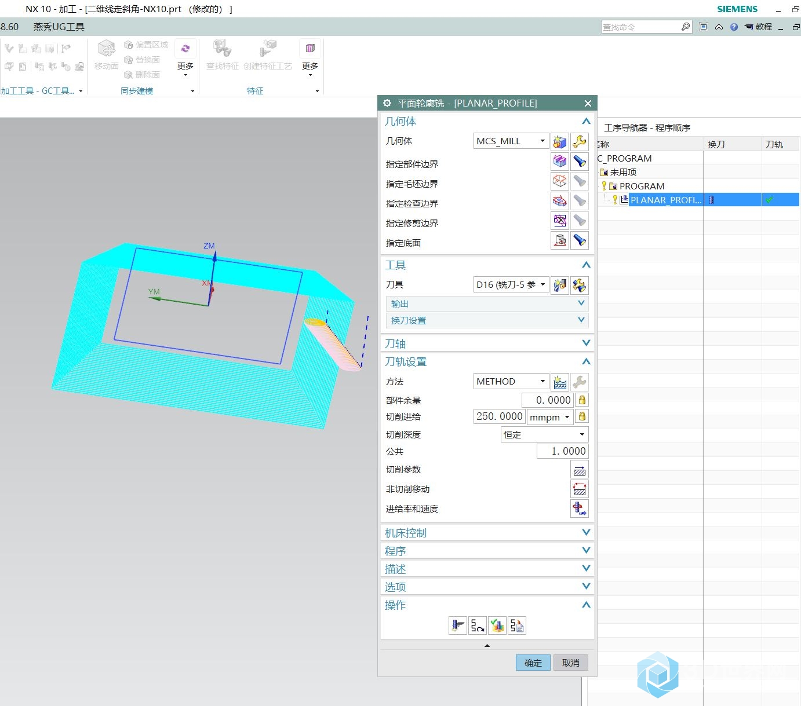
Task: Open the 几何体 MCS_MILL dropdown
Action: coord(511,141)
